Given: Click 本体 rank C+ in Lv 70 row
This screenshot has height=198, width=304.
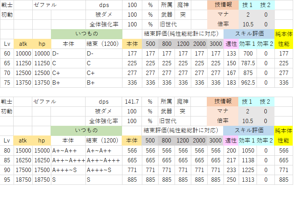Looking at the screenshot, I should coord(68,73).
